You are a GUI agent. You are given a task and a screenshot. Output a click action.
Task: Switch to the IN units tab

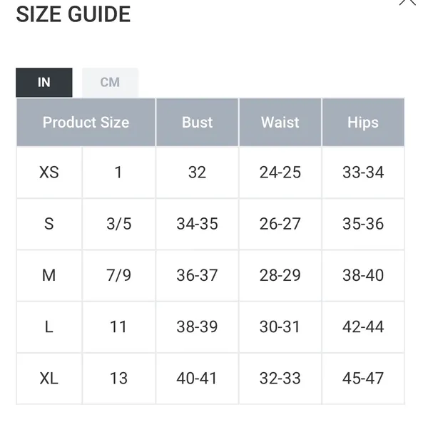(44, 83)
